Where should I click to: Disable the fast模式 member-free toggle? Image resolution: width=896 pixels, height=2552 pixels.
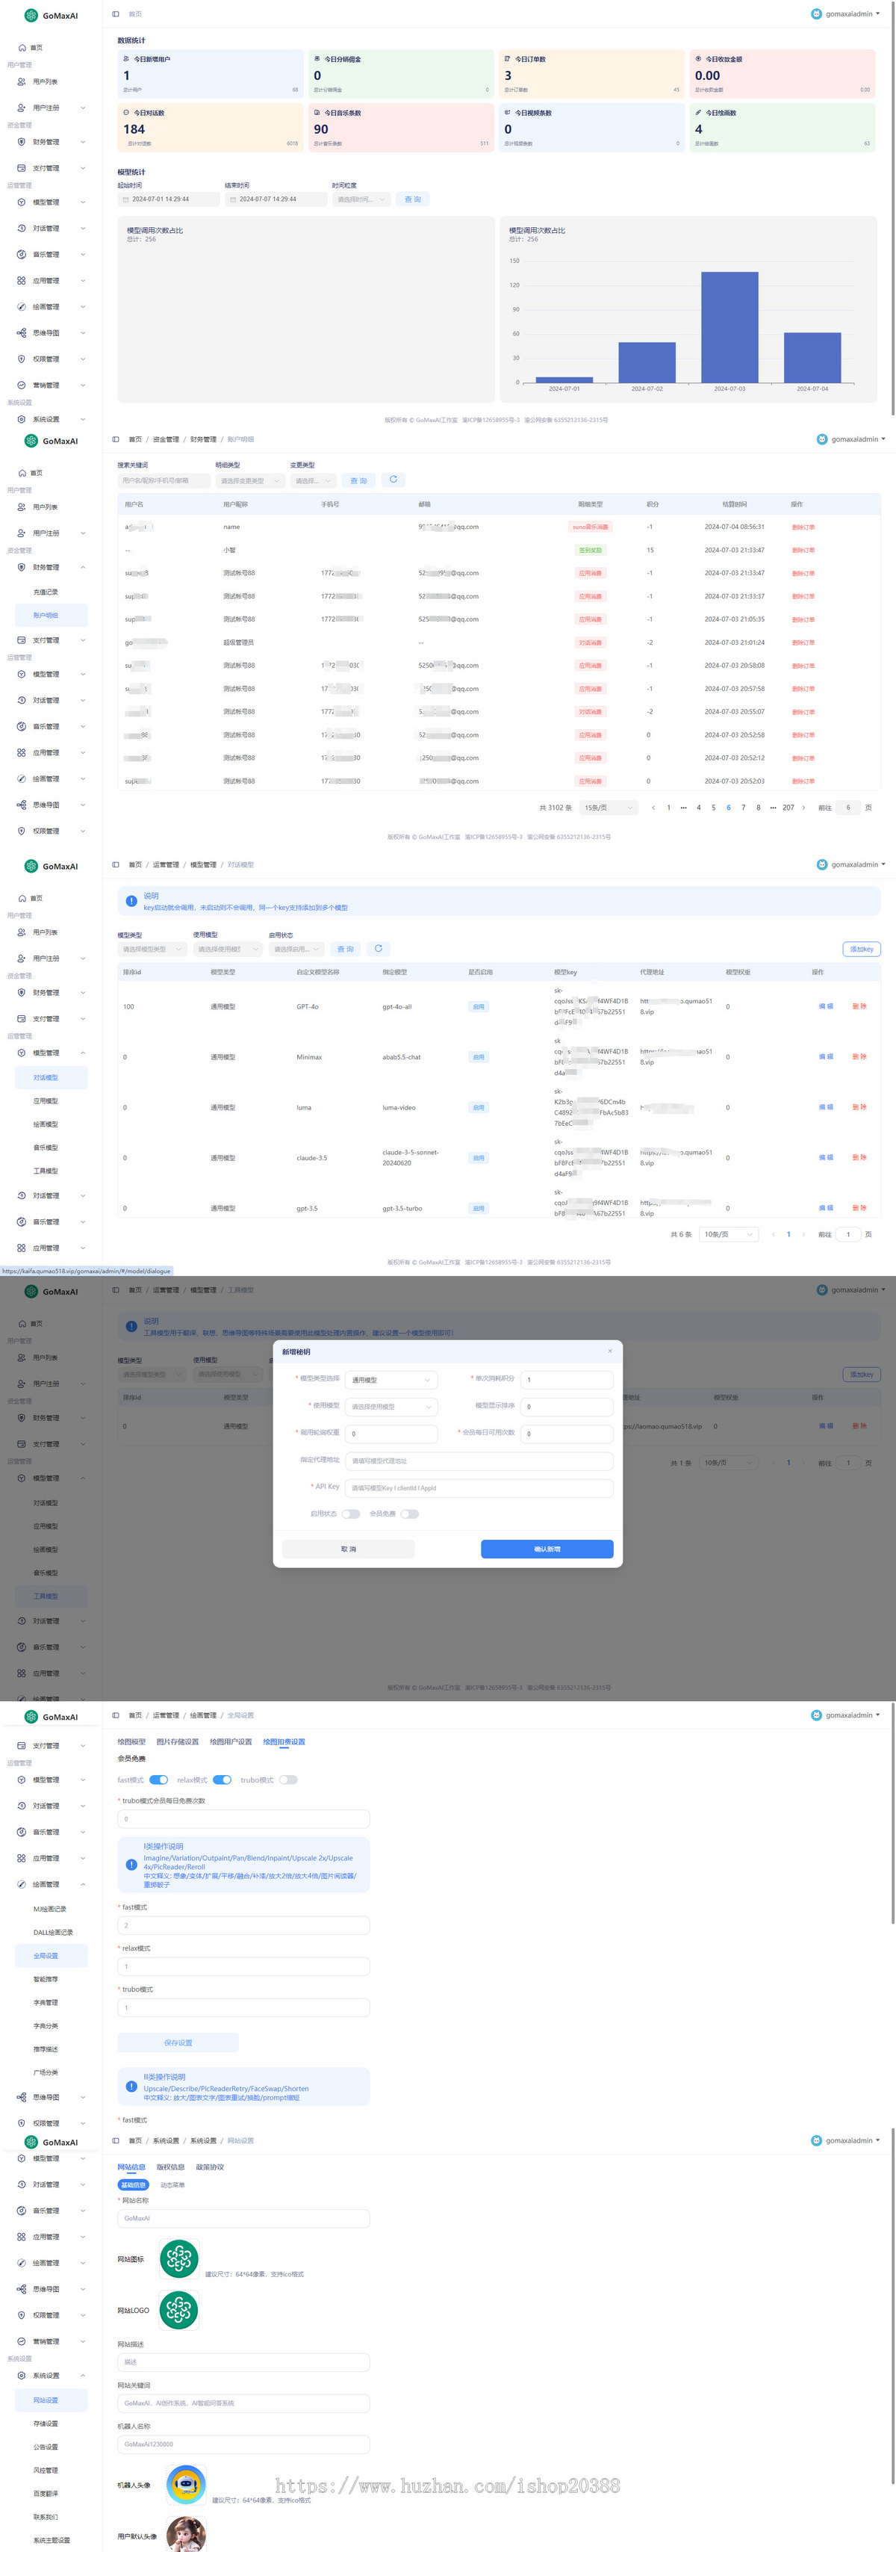click(x=158, y=1780)
